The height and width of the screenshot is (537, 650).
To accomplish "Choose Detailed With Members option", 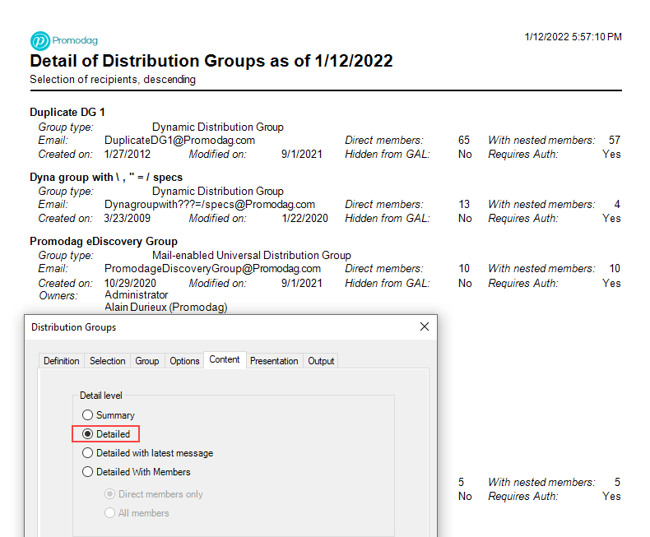I will pyautogui.click(x=136, y=472).
